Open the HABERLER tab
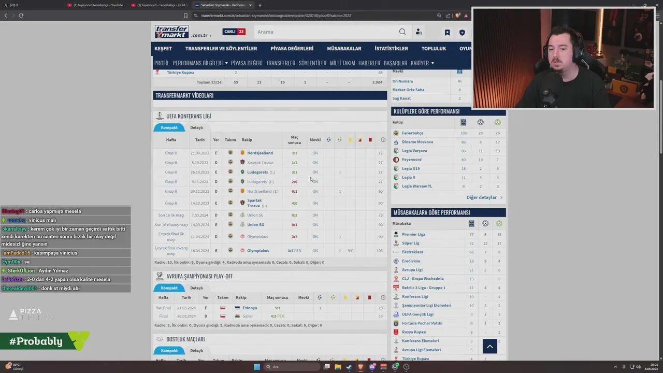This screenshot has height=373, width=663. pos(369,63)
